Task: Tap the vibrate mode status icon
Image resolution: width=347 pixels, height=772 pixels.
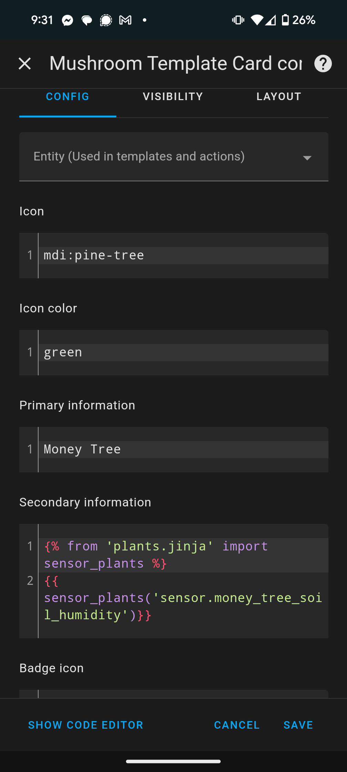Action: (x=238, y=20)
